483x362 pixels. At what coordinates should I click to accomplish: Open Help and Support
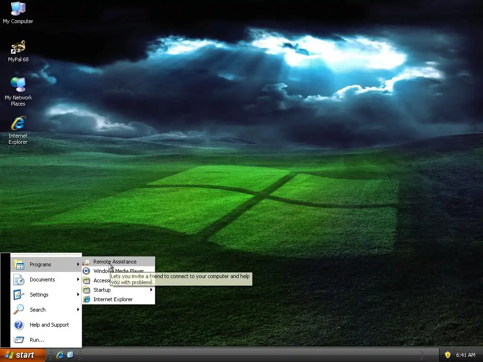point(46,325)
